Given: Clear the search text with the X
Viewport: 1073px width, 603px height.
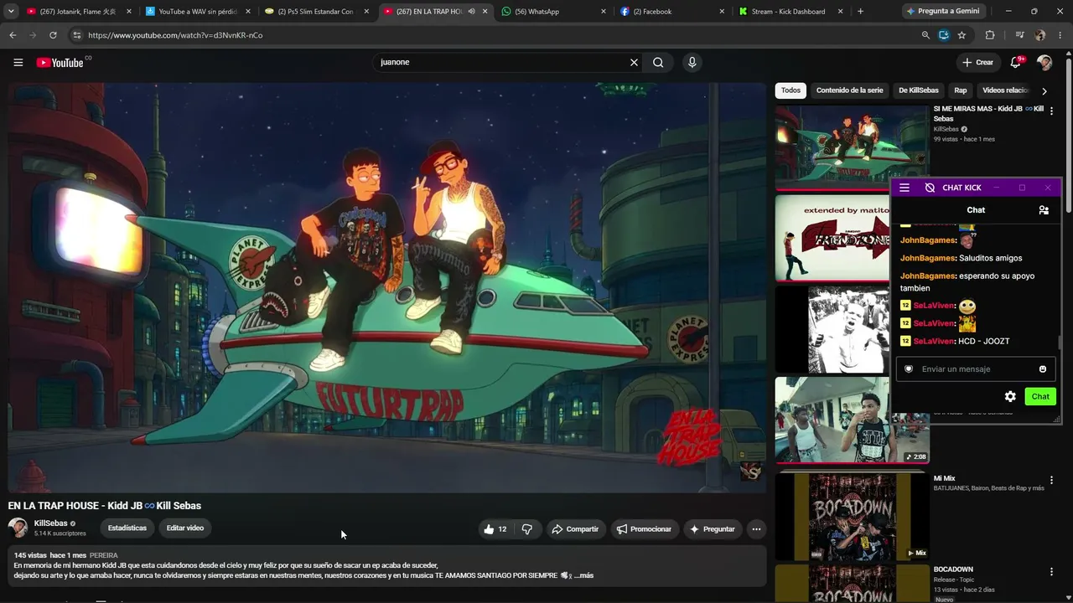Looking at the screenshot, I should pos(634,62).
